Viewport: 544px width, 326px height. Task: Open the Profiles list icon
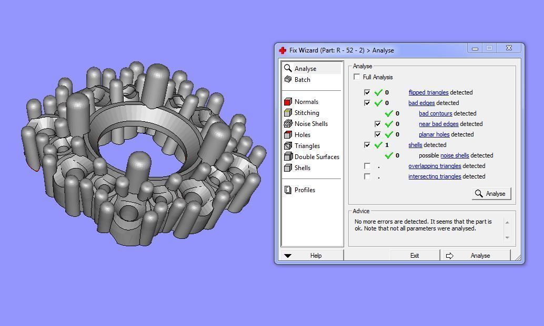coord(288,190)
